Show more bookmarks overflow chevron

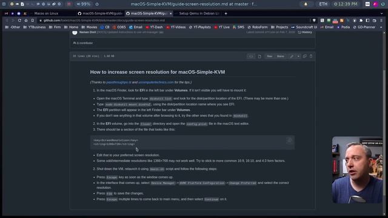381,27
